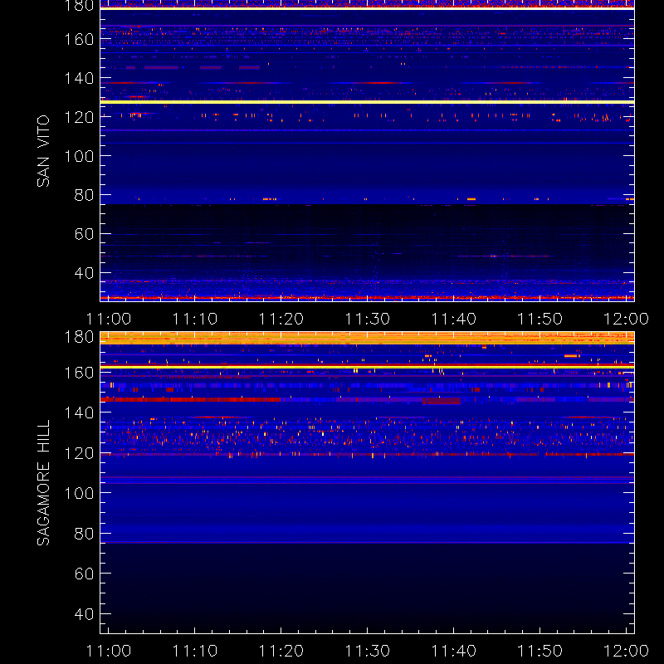Pick the 40 tick label on Sagamore Hill axis
664x664 pixels.
pyautogui.click(x=84, y=614)
